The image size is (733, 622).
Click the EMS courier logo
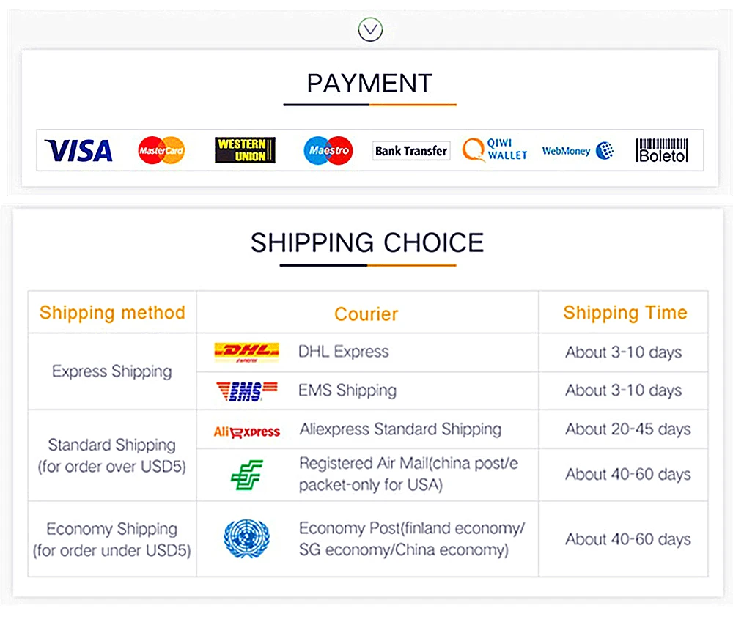coord(246,391)
